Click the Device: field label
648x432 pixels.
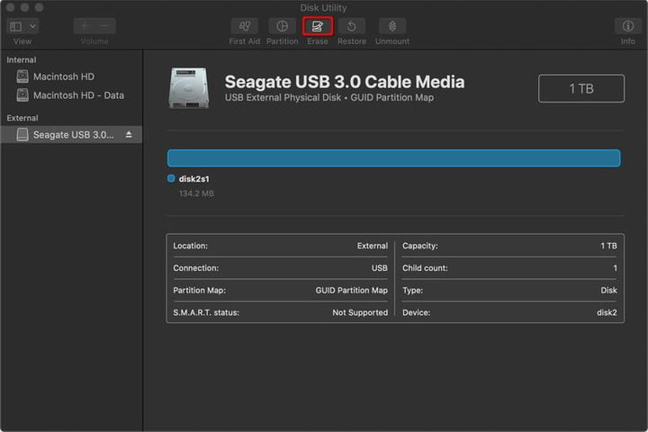tap(416, 313)
